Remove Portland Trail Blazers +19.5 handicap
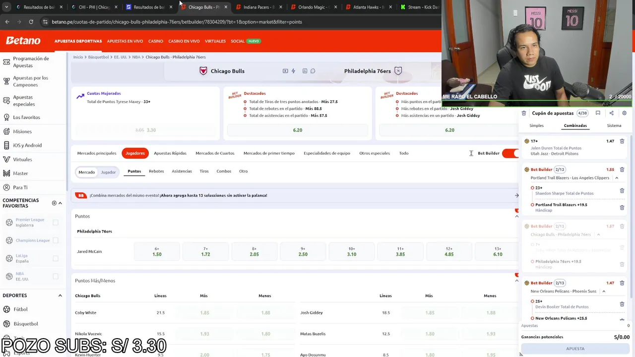The image size is (635, 357). tap(622, 207)
